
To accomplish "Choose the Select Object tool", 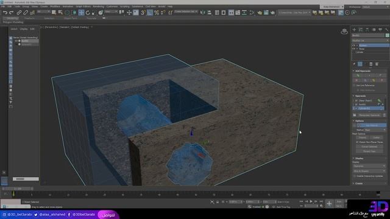I will (x=54, y=12).
